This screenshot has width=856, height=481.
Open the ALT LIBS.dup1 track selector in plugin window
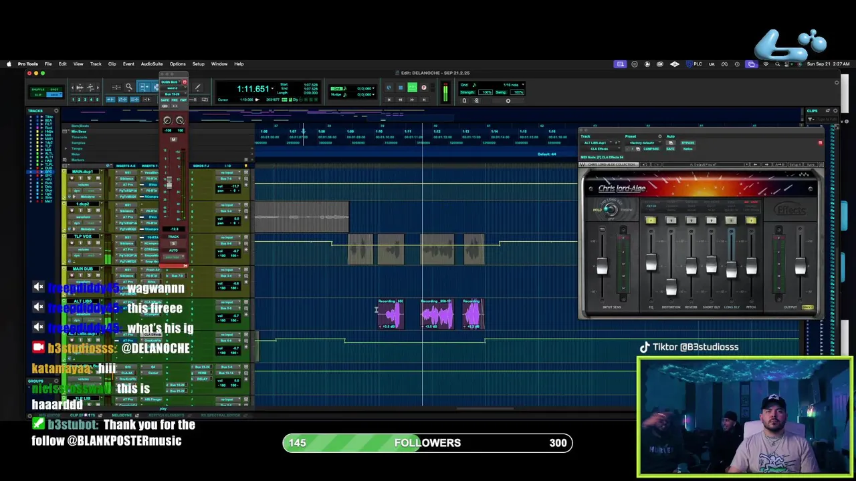pos(597,142)
